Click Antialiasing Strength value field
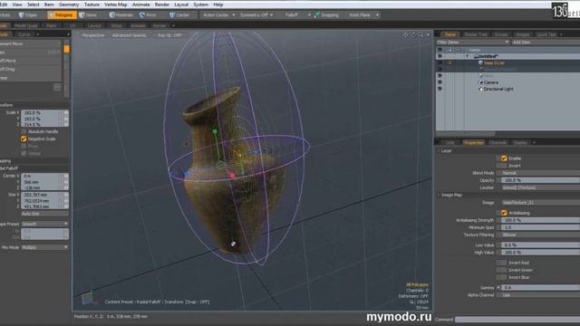 (540, 220)
